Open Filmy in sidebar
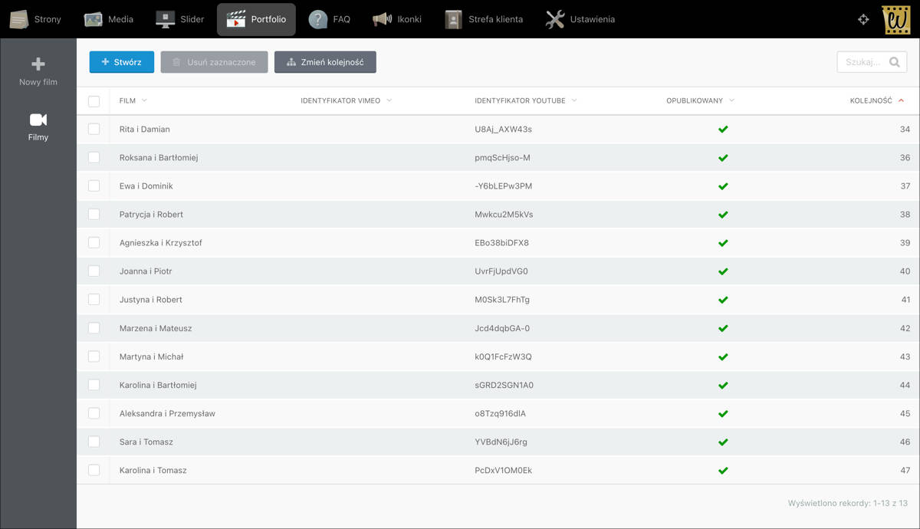The height and width of the screenshot is (529, 920). pyautogui.click(x=38, y=127)
